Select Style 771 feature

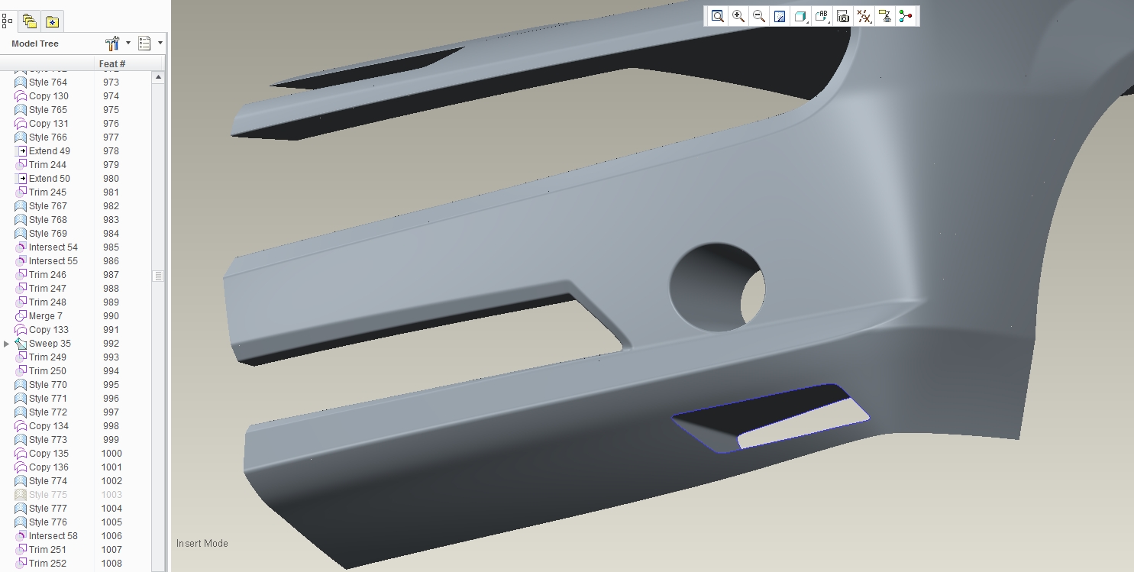coord(47,399)
